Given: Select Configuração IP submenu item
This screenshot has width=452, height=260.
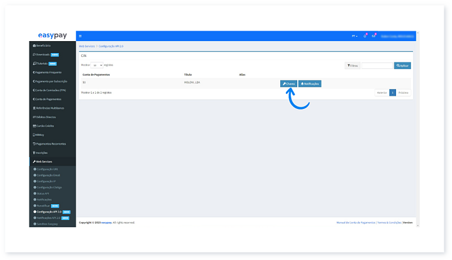Looking at the screenshot, I should (x=45, y=182).
